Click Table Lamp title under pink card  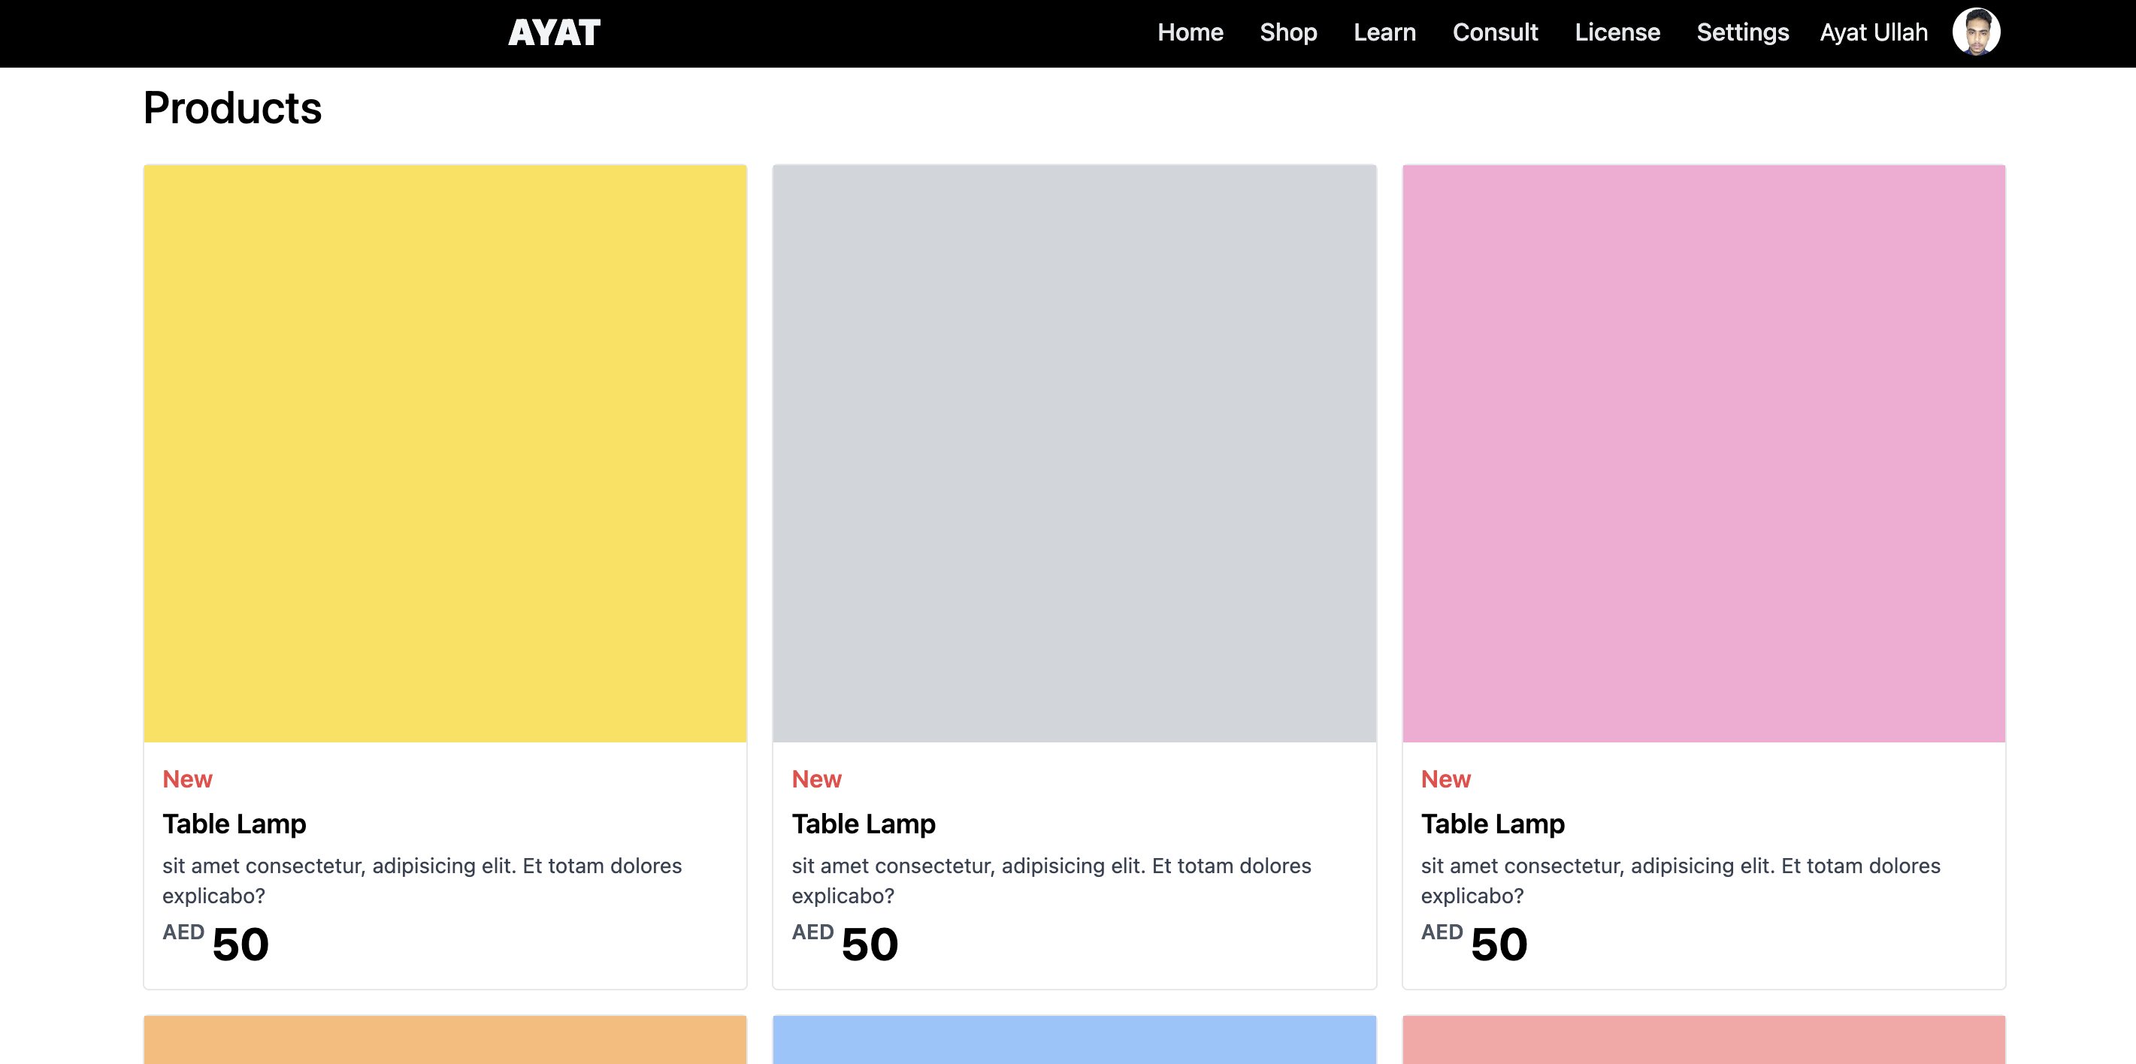[1493, 824]
